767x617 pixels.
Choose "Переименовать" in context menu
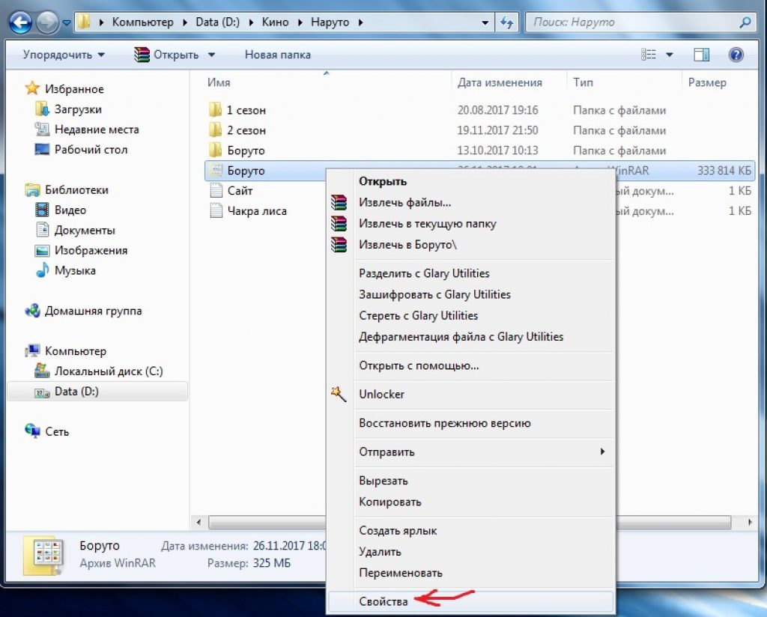click(x=470, y=573)
